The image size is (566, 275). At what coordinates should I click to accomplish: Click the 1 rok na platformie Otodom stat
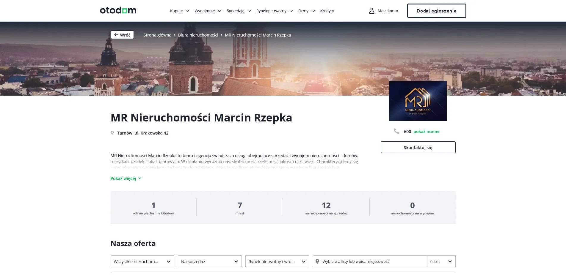click(153, 208)
